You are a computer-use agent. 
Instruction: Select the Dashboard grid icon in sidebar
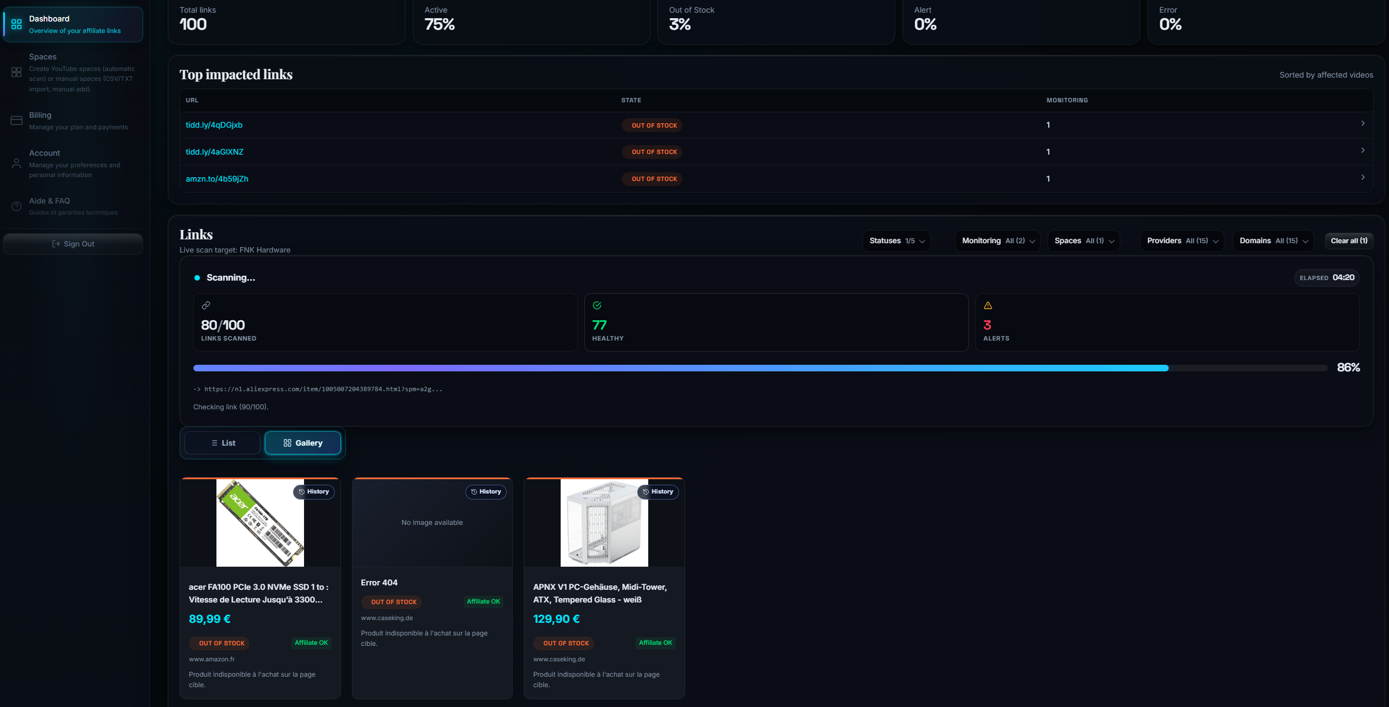16,24
